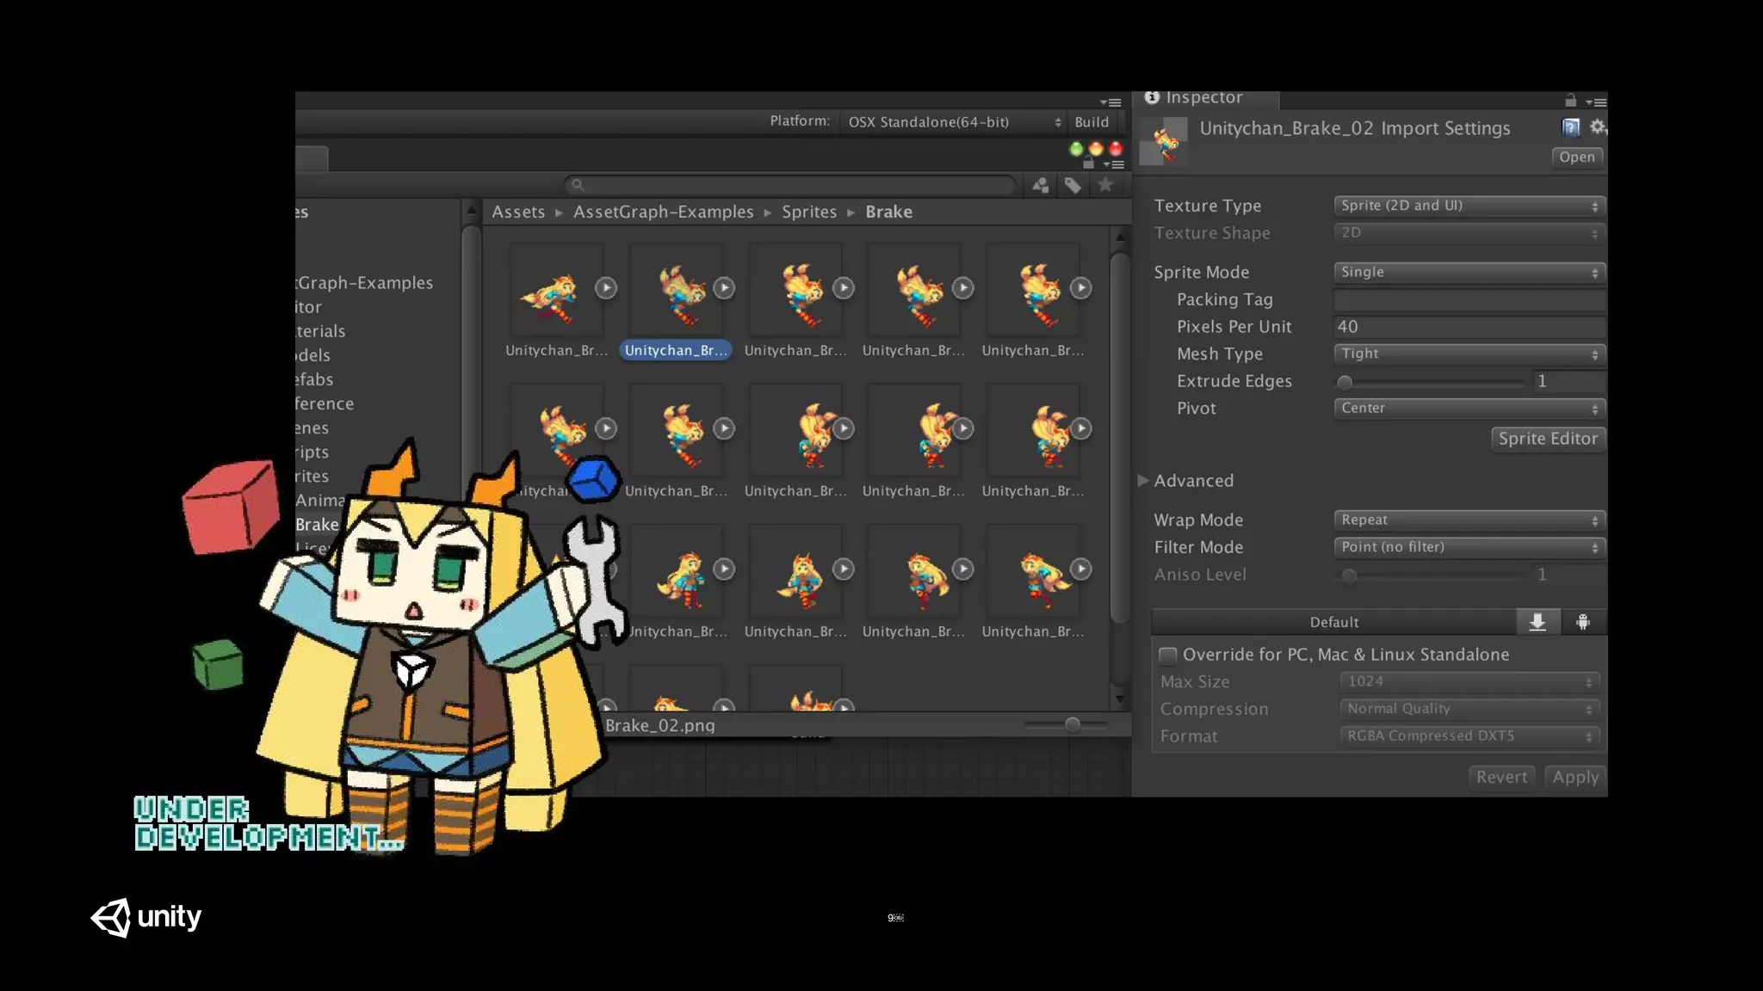
Task: Open the Platform OSX Standalone dropdown
Action: click(953, 122)
